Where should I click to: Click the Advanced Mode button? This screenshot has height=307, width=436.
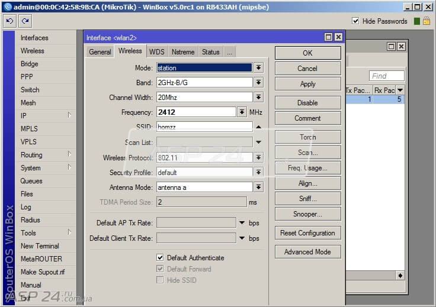click(308, 252)
